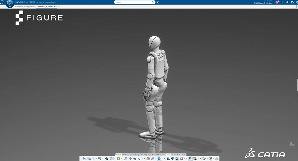Click the Cut scissors icon in toolbar
The image size is (298, 161).
click(84, 159)
